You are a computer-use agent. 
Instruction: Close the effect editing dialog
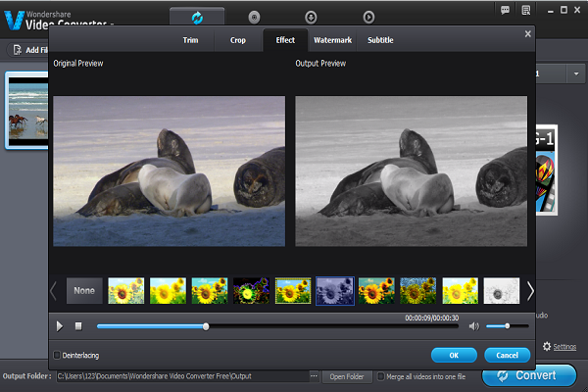[528, 33]
